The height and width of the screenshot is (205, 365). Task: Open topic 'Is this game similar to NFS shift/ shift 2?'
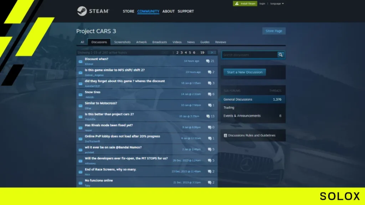tap(114, 70)
